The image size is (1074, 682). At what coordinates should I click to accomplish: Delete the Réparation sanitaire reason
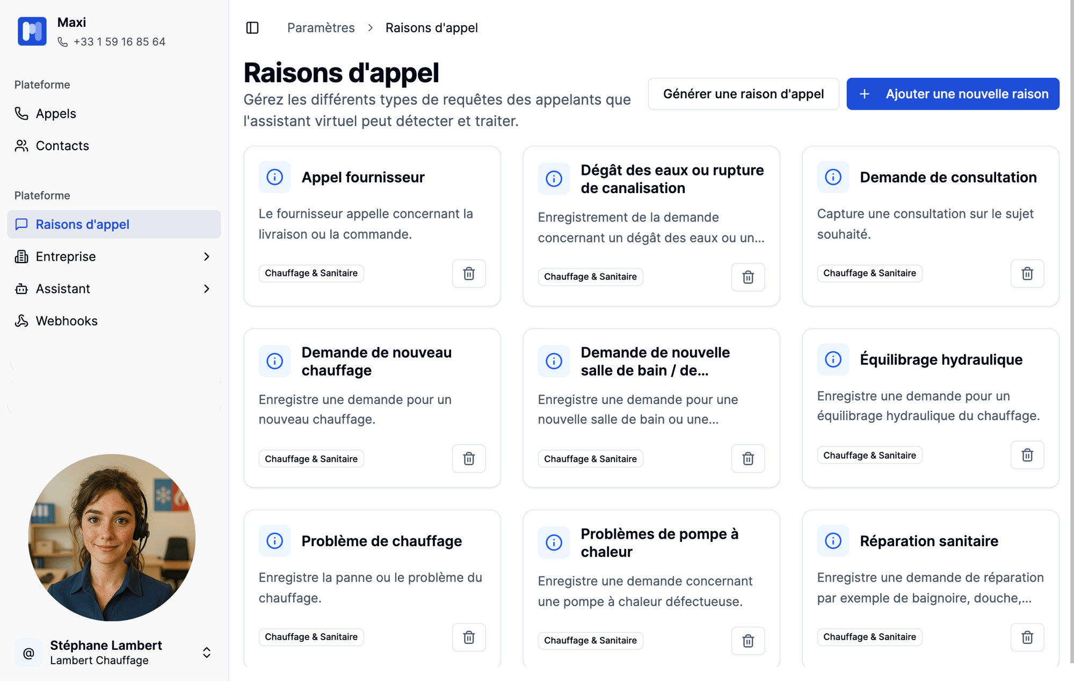click(x=1027, y=637)
